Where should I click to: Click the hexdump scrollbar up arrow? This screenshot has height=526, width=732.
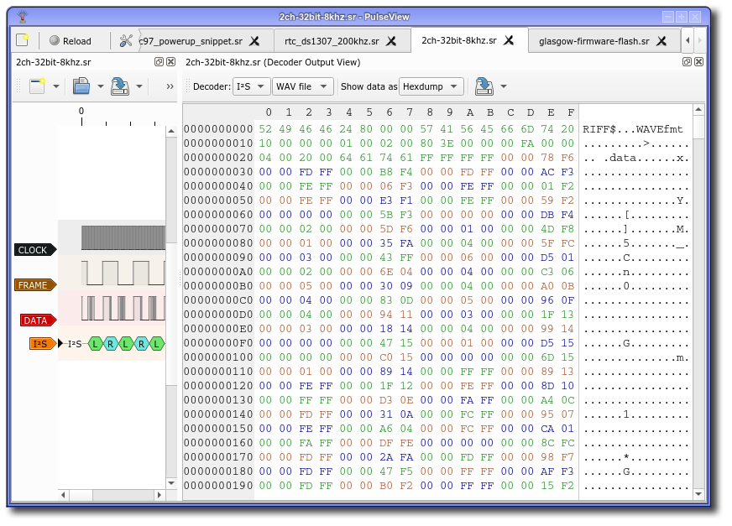pyautogui.click(x=698, y=110)
